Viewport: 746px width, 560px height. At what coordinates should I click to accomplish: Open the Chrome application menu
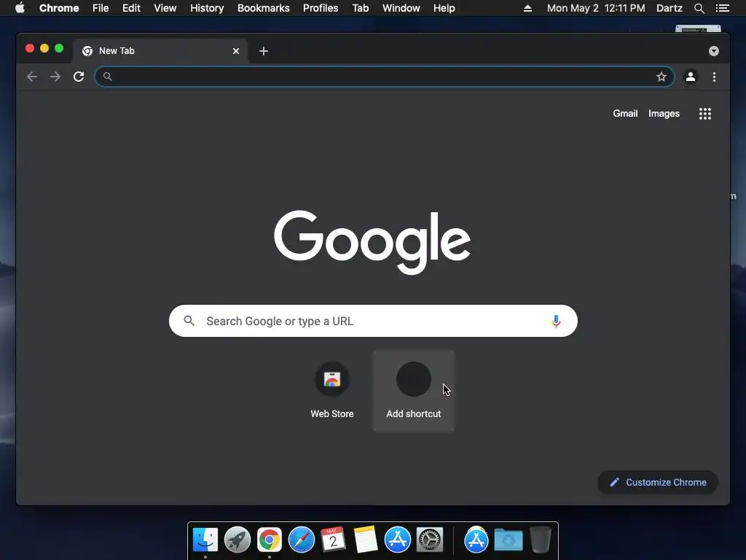pyautogui.click(x=59, y=8)
